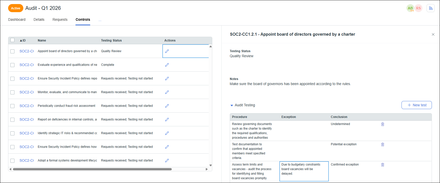Edit the Periodically conduct fraud risk assessment row
The width and height of the screenshot is (440, 183).
tap(167, 106)
